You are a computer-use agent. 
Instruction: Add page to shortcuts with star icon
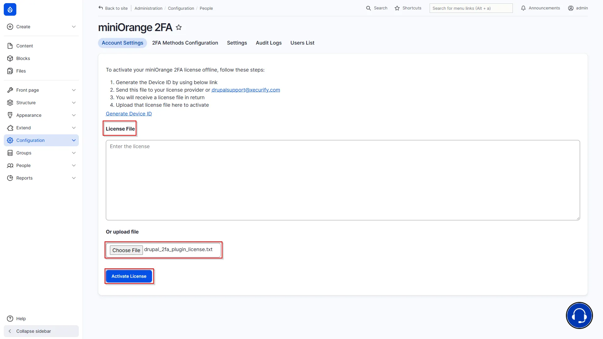pyautogui.click(x=179, y=27)
